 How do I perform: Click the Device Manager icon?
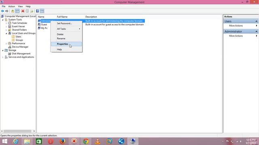click(x=10, y=47)
